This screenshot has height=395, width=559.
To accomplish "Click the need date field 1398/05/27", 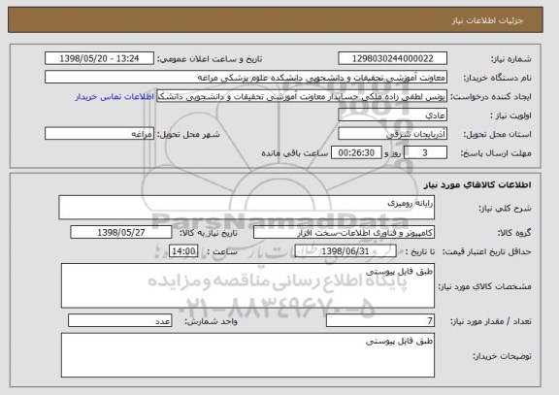I will pyautogui.click(x=121, y=232).
